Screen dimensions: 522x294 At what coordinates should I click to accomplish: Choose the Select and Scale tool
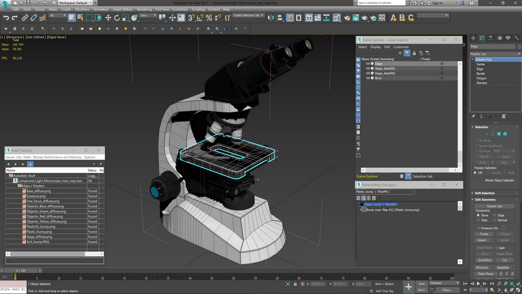126,18
